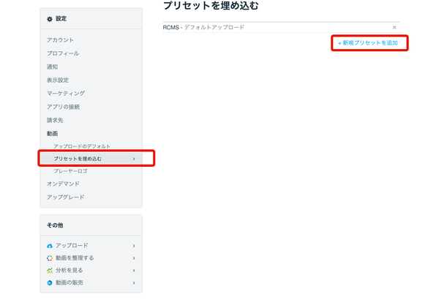Click 分析を見る link
This screenshot has height=300, width=439.
[x=70, y=270]
